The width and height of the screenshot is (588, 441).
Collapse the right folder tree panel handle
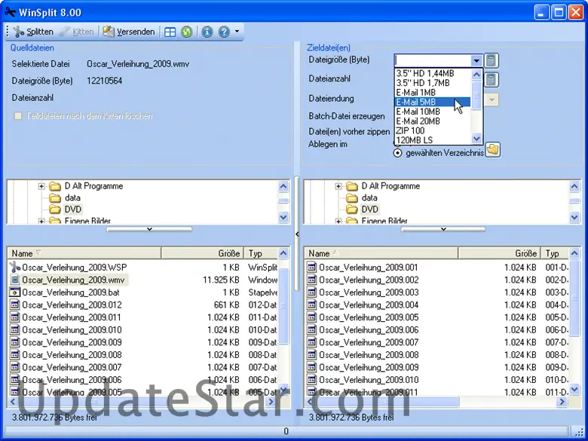coord(443,229)
